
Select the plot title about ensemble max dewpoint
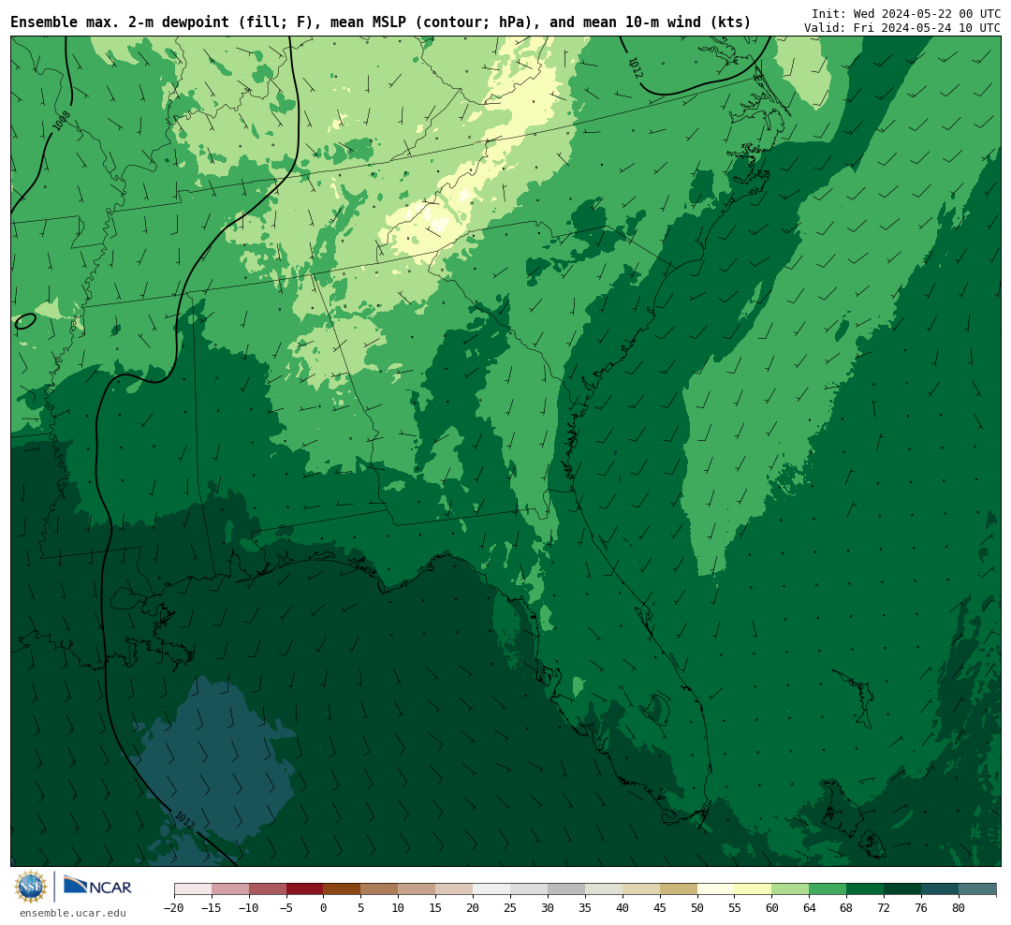pos(380,22)
